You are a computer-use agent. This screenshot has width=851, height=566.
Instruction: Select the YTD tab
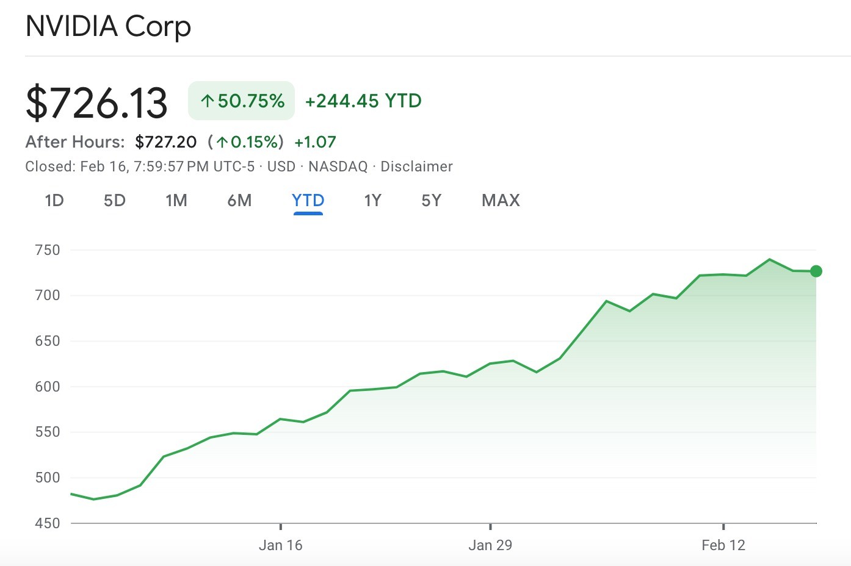tap(308, 201)
